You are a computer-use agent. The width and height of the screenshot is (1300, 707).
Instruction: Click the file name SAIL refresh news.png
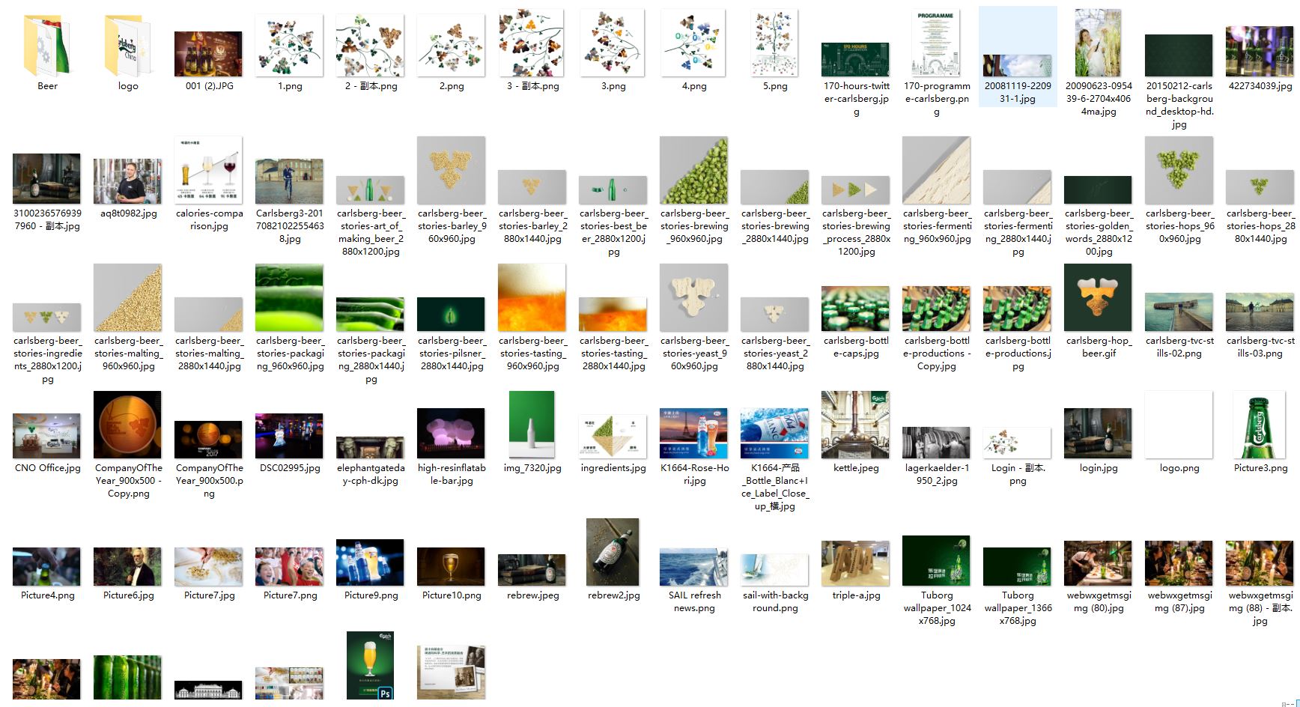pos(694,601)
